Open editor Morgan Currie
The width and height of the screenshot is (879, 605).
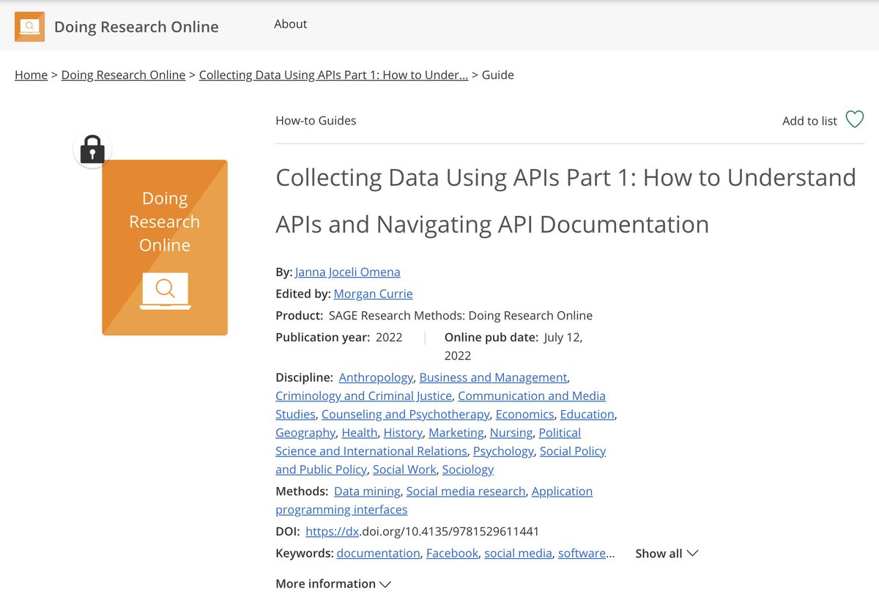point(373,294)
